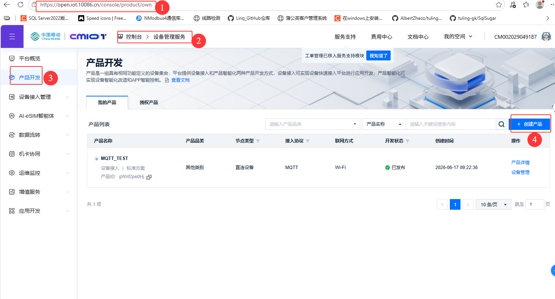Image resolution: width=555 pixels, height=299 pixels.
Task: Filter by 节点类型 column icon
Action: [x=258, y=141]
